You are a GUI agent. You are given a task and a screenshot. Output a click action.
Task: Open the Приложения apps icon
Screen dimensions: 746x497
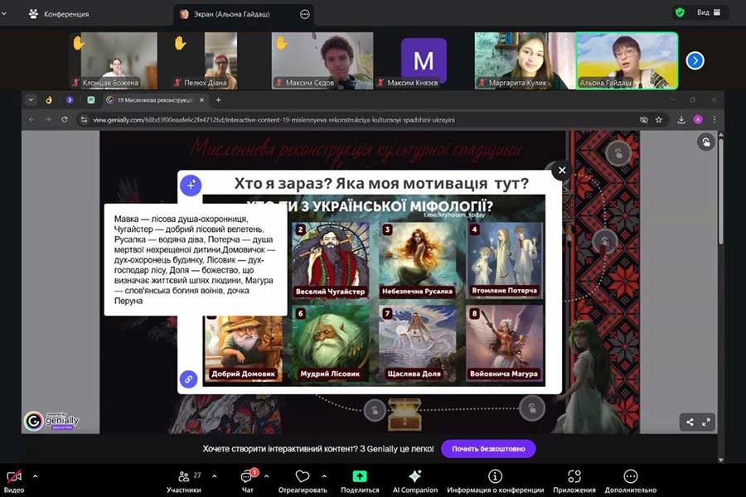tap(574, 478)
